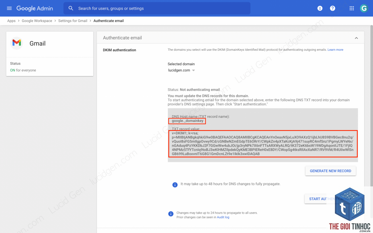This screenshot has width=373, height=233.
Task: Select the google._domainkey host name text
Action: point(188,121)
